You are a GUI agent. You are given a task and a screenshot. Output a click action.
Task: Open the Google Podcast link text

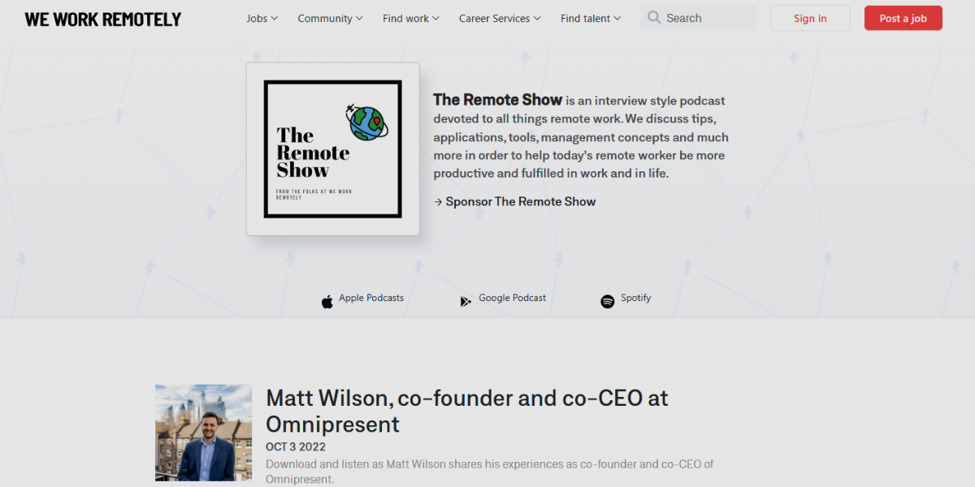point(513,298)
